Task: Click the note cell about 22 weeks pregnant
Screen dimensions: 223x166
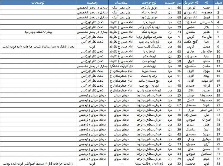Action: click(x=38, y=32)
